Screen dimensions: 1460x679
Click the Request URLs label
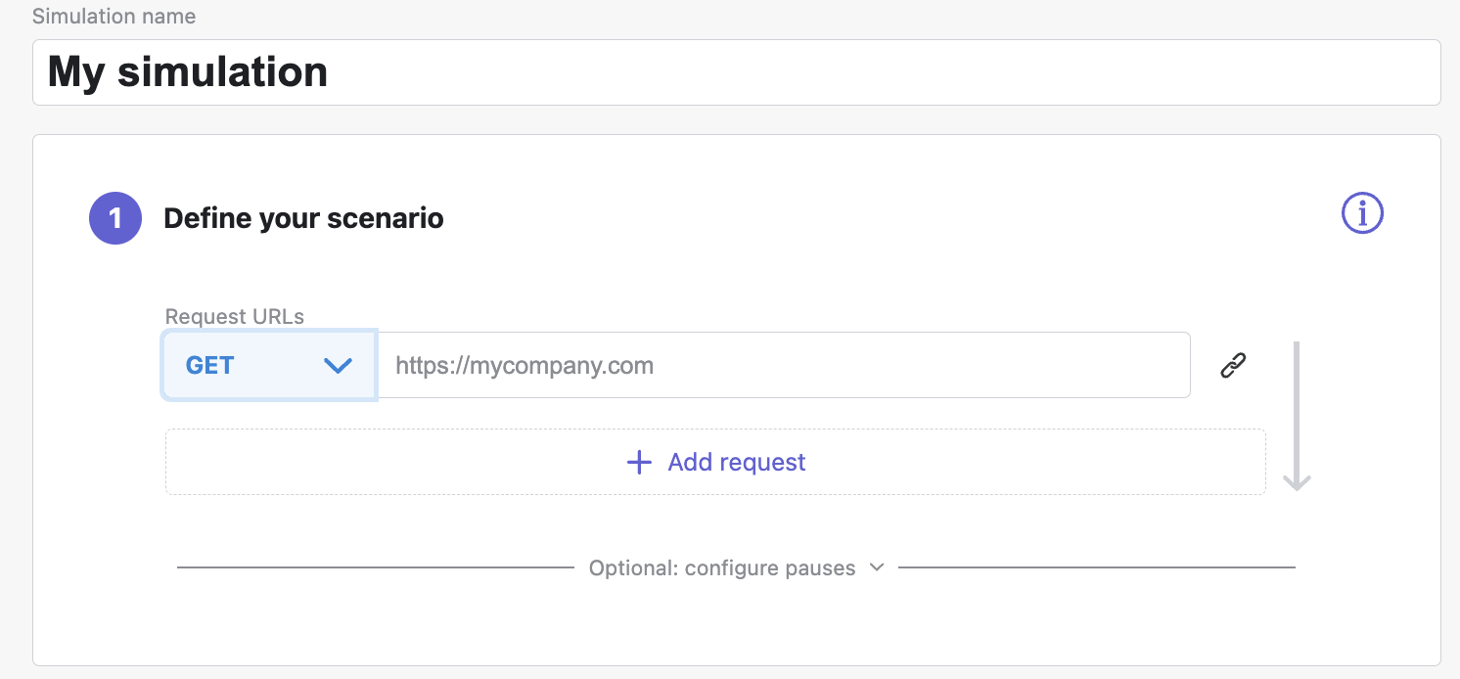(235, 317)
